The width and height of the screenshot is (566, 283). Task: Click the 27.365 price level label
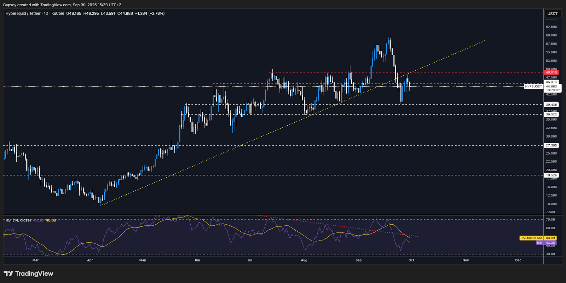pyautogui.click(x=551, y=145)
